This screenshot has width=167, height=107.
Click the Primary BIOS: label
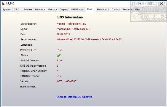coord(28,50)
